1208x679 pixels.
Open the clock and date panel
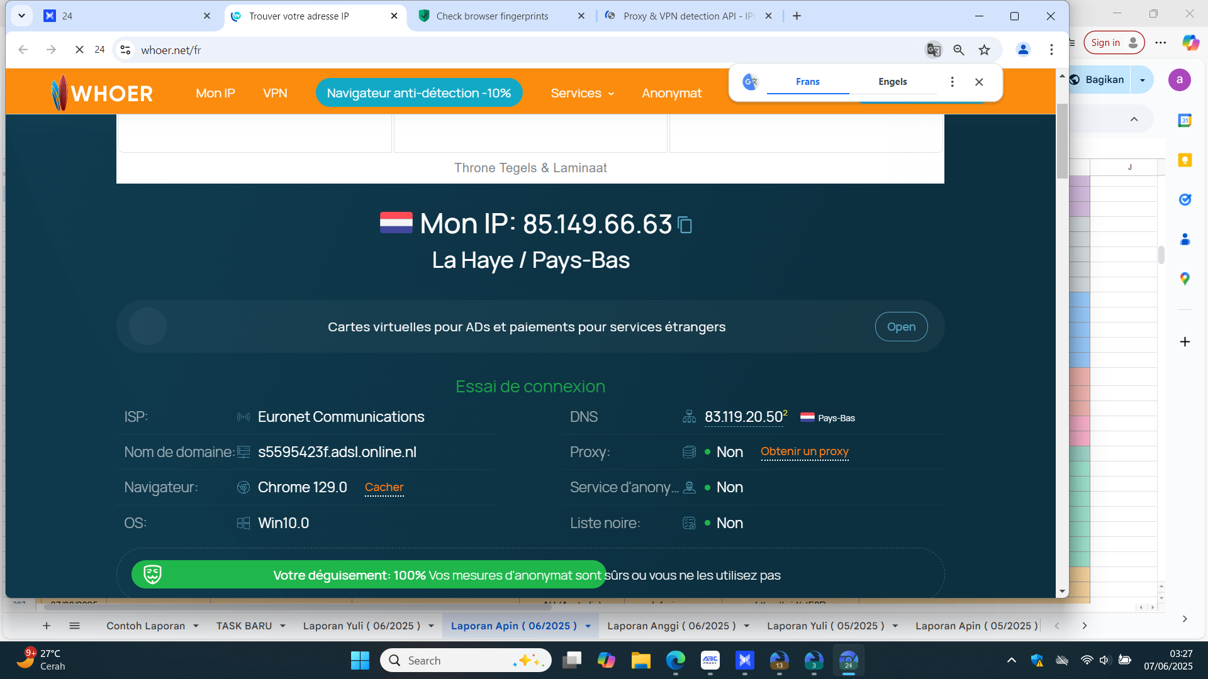pos(1168,660)
